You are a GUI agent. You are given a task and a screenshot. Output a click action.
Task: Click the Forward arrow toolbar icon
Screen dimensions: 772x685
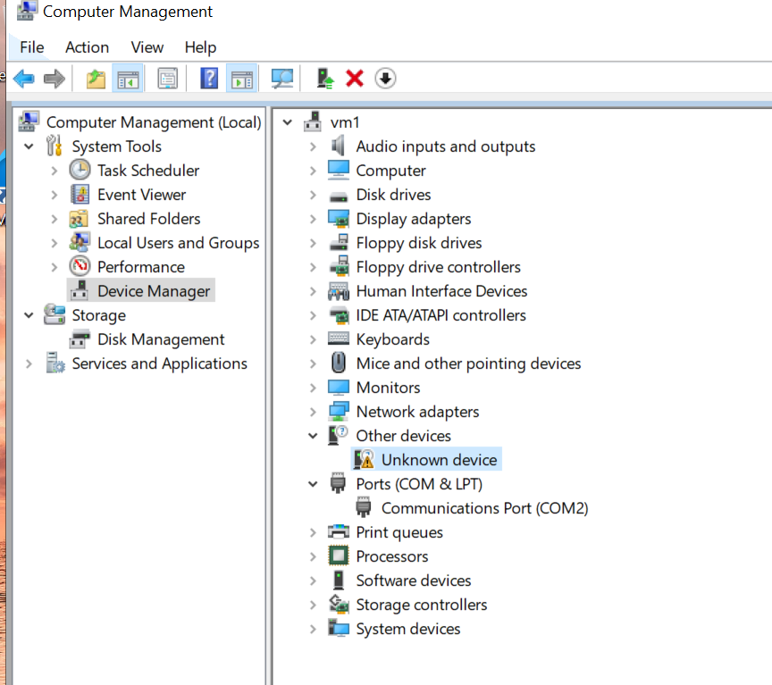pyautogui.click(x=55, y=79)
